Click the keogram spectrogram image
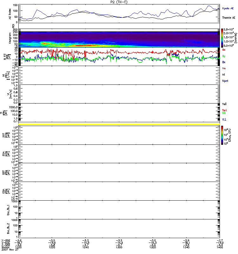238x254 pixels. click(119, 39)
